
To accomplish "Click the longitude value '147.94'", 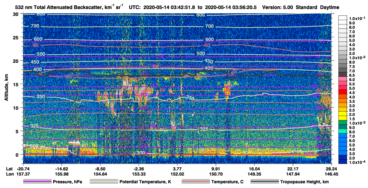I will 293,174.
